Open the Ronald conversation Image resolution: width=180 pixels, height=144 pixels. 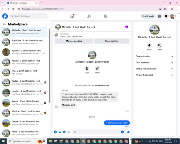[24, 62]
